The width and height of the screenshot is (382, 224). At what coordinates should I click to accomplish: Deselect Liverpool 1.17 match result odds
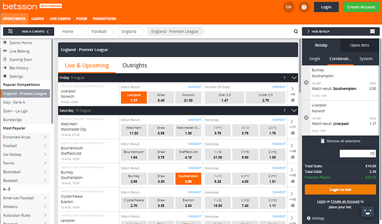(x=134, y=98)
